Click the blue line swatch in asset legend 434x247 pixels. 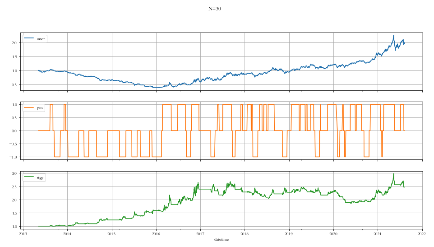point(30,39)
